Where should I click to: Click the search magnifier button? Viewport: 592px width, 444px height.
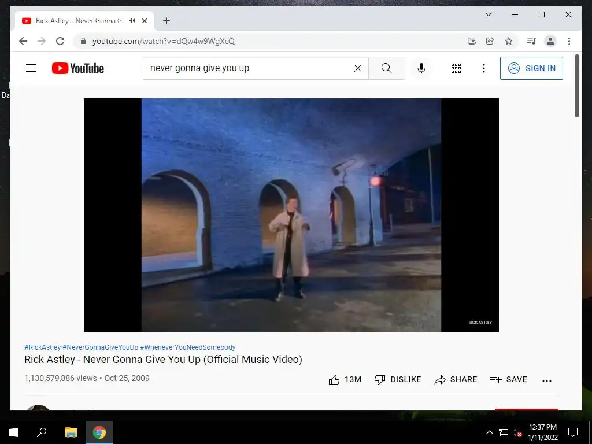click(387, 68)
